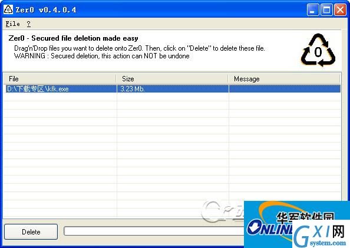Close the Zer0 window
Viewport: 350px width, 248px height.
point(340,10)
